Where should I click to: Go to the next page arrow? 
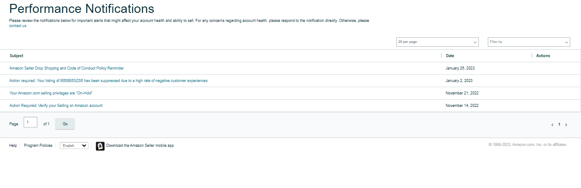pos(566,125)
